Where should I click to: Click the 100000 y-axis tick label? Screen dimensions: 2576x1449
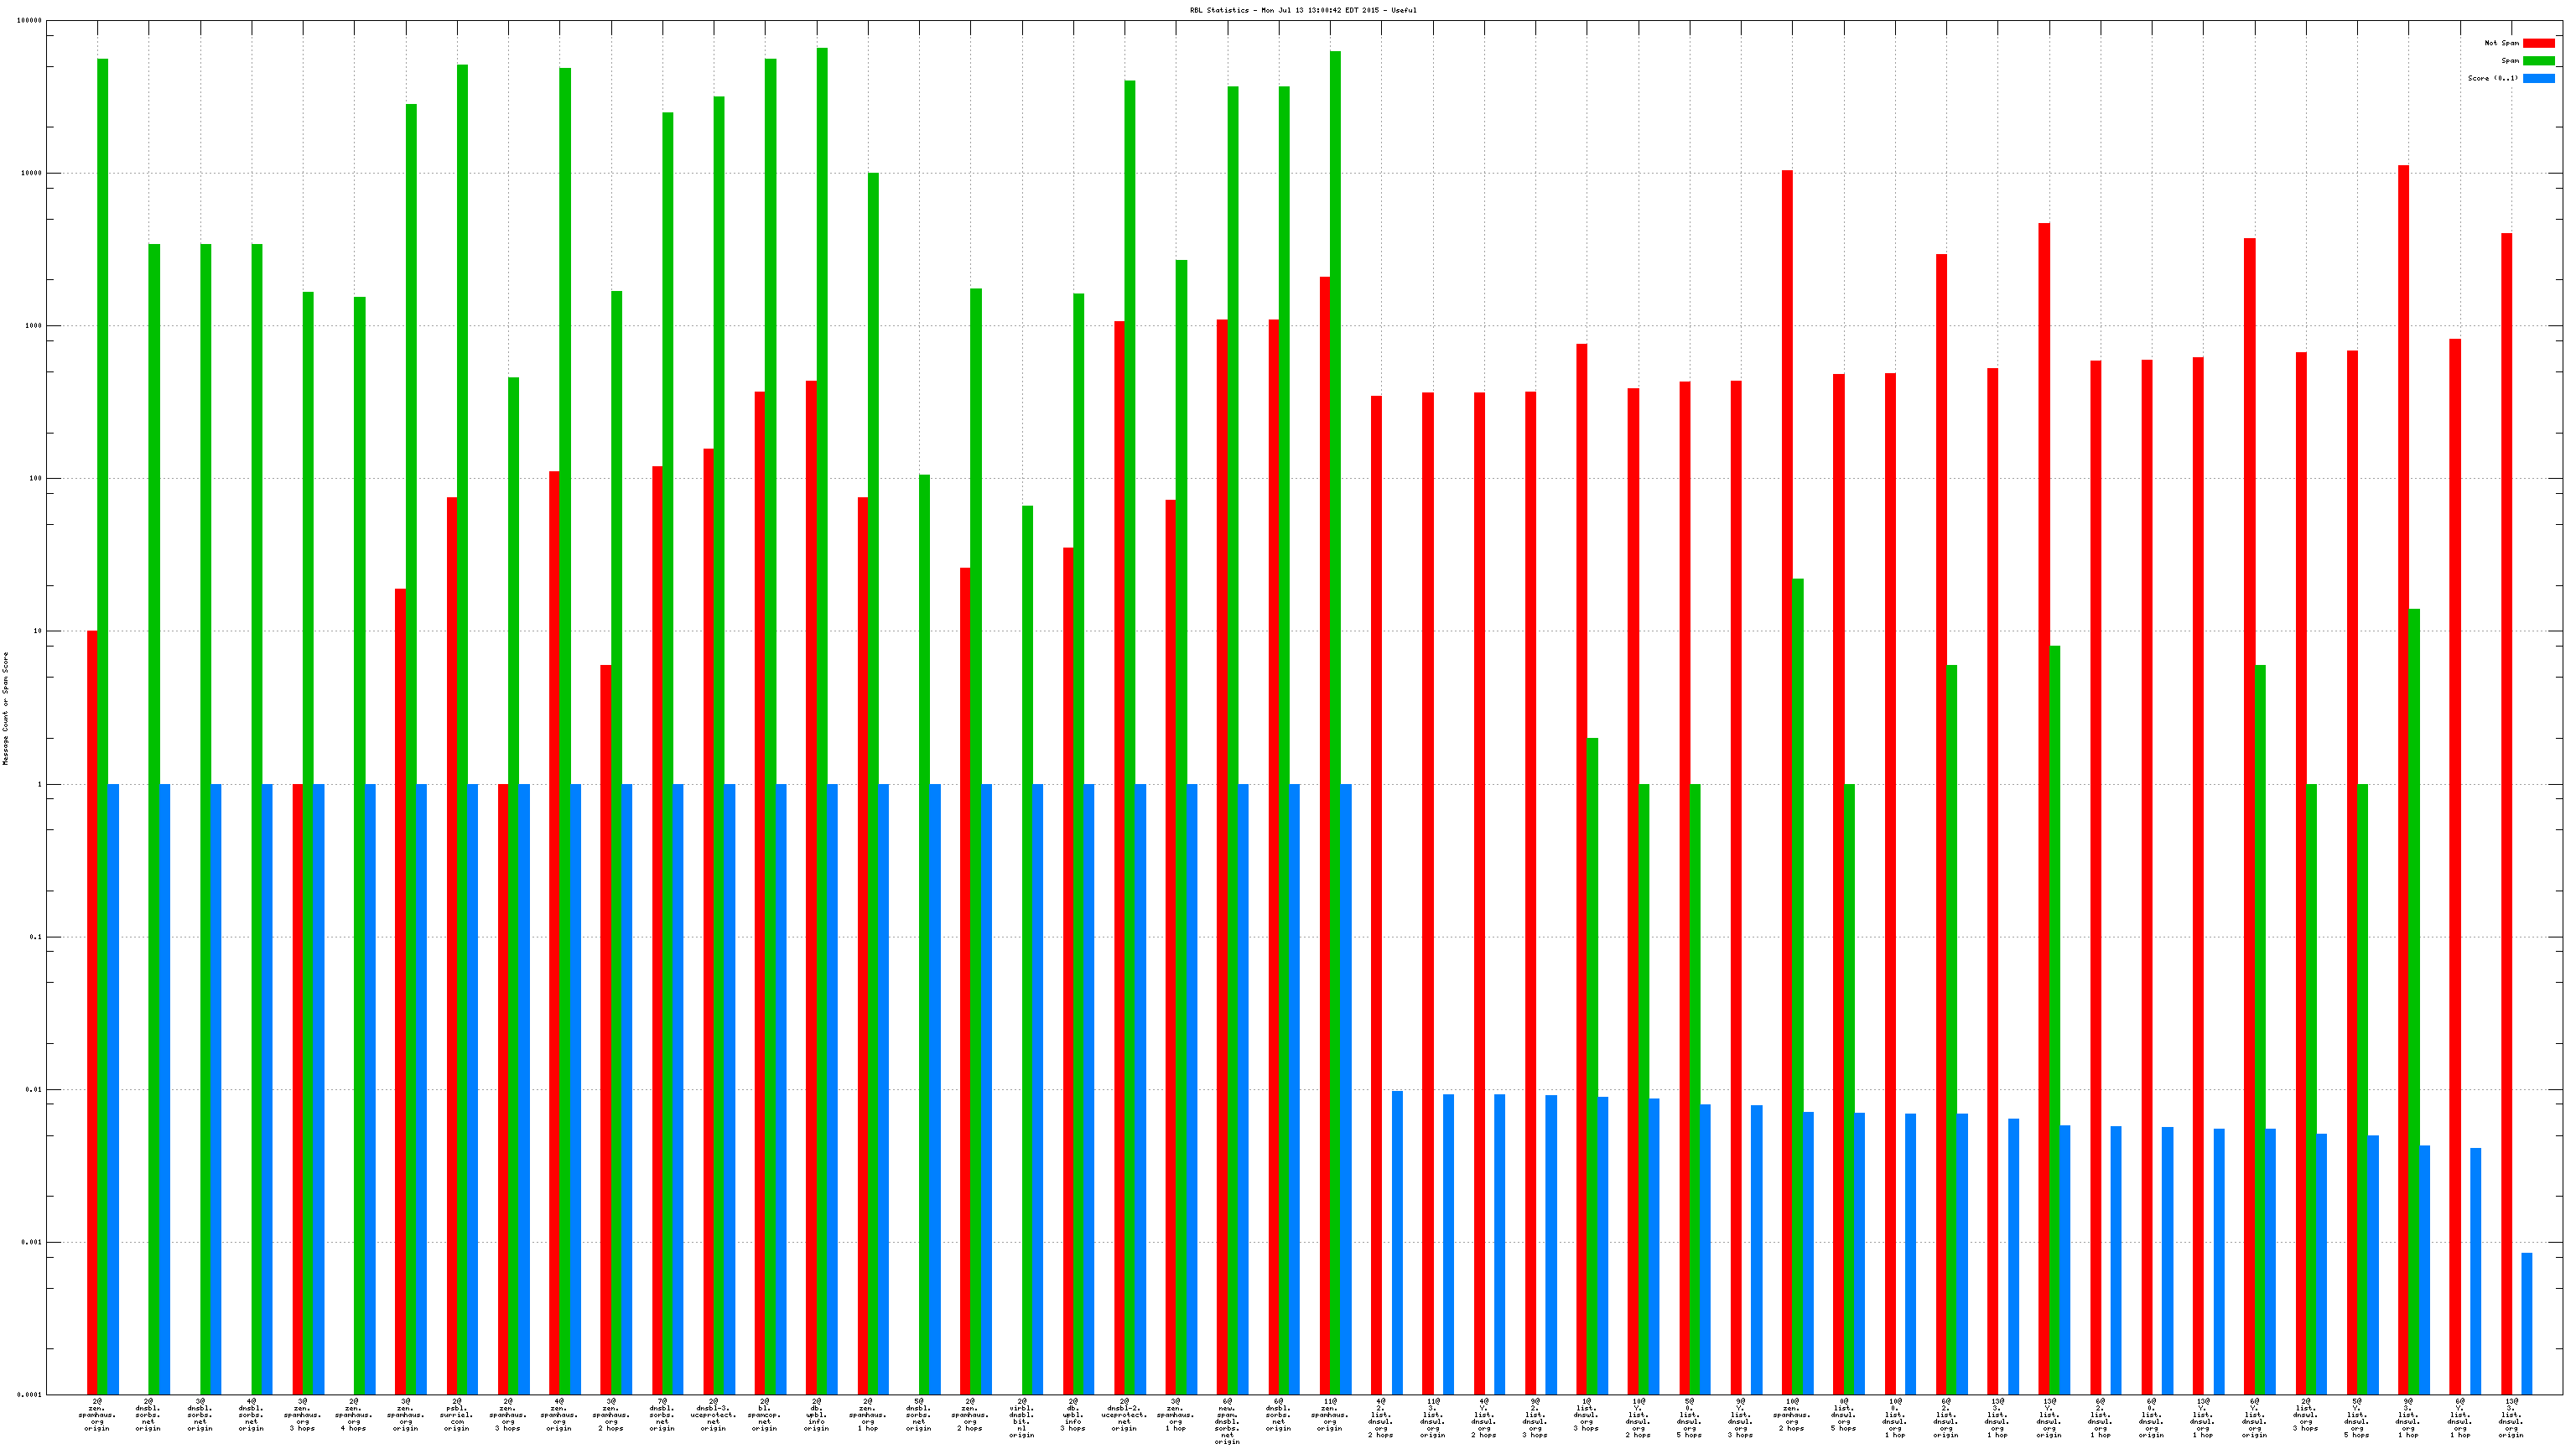pyautogui.click(x=30, y=20)
